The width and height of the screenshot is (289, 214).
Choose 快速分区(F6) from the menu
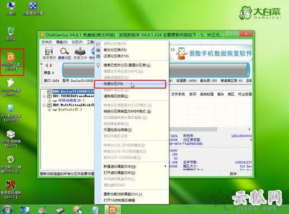tap(130, 84)
